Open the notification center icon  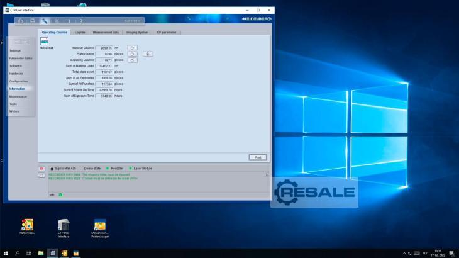(x=452, y=254)
